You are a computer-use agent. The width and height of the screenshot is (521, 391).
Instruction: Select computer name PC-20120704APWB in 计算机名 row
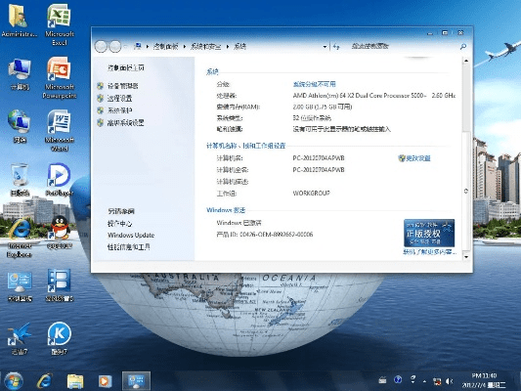(x=319, y=158)
